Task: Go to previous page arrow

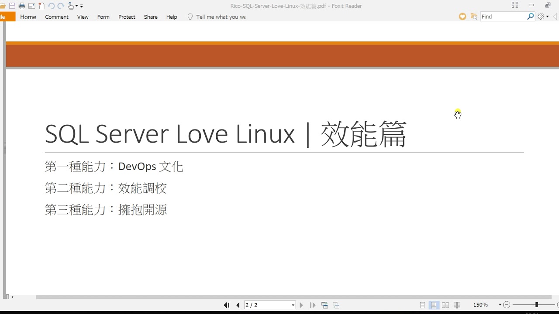Action: coord(238,305)
